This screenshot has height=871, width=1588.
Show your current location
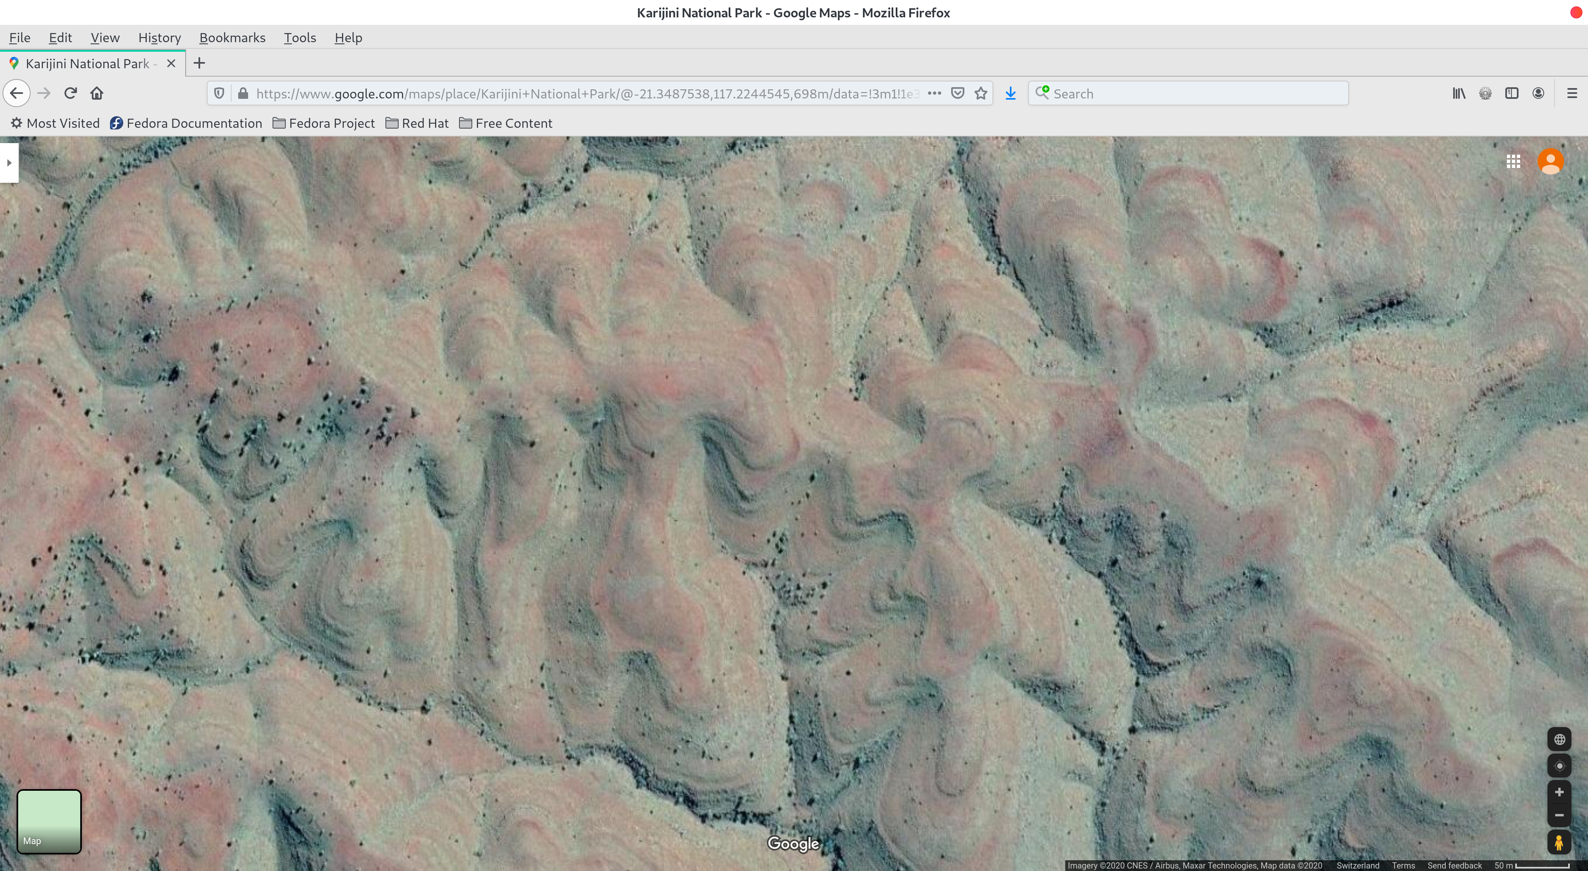pyautogui.click(x=1559, y=766)
